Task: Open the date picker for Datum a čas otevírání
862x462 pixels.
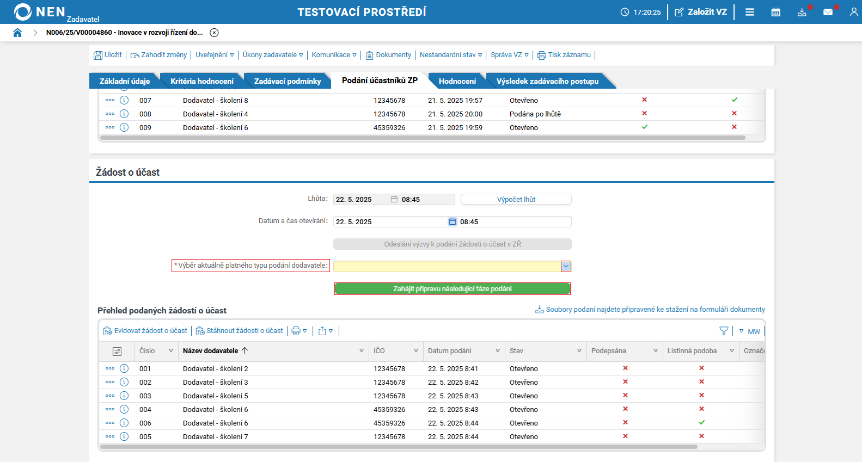Action: click(452, 221)
